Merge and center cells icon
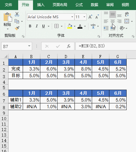This screenshot has width=136, height=152. (x=127, y=21)
